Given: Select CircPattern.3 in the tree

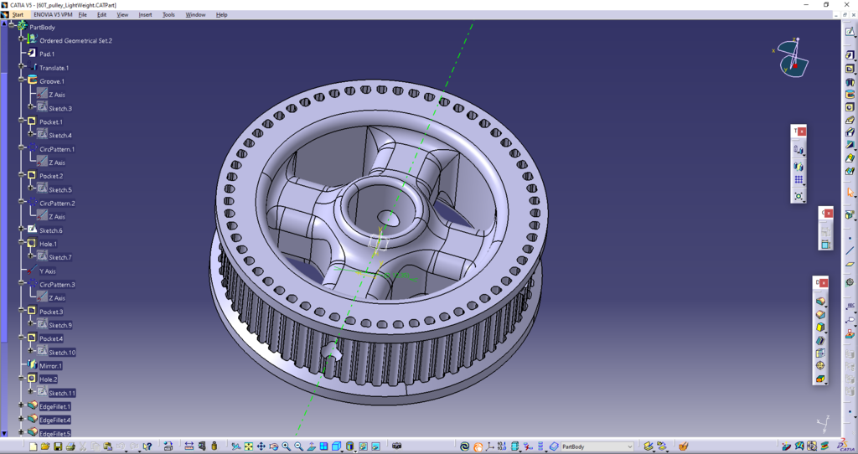Looking at the screenshot, I should coord(57,285).
